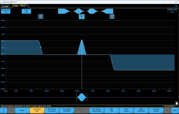The width and height of the screenshot is (179, 114).
Task: Click the Undo button
Action: [174, 110]
